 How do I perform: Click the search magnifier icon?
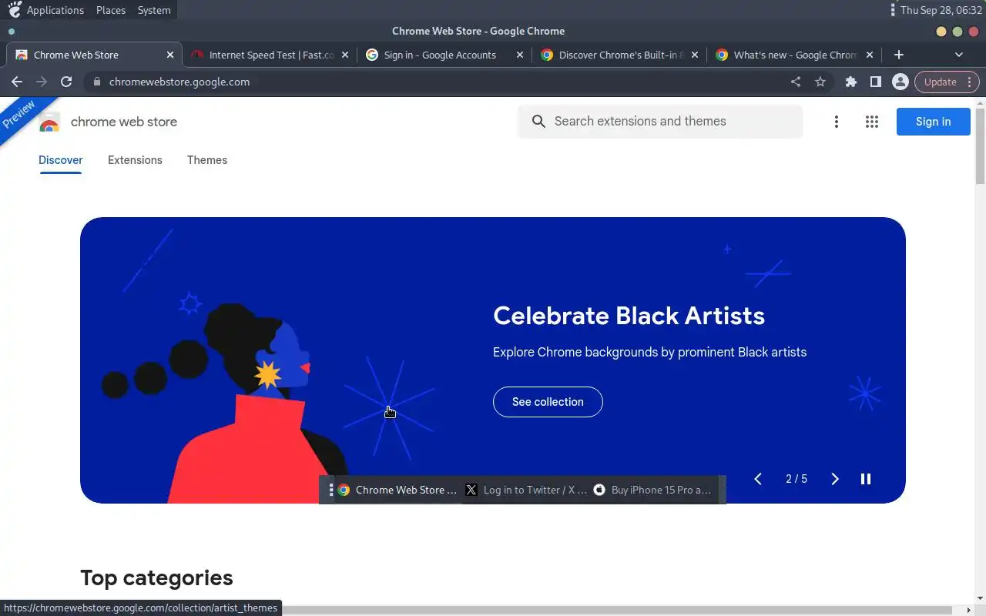pos(538,122)
